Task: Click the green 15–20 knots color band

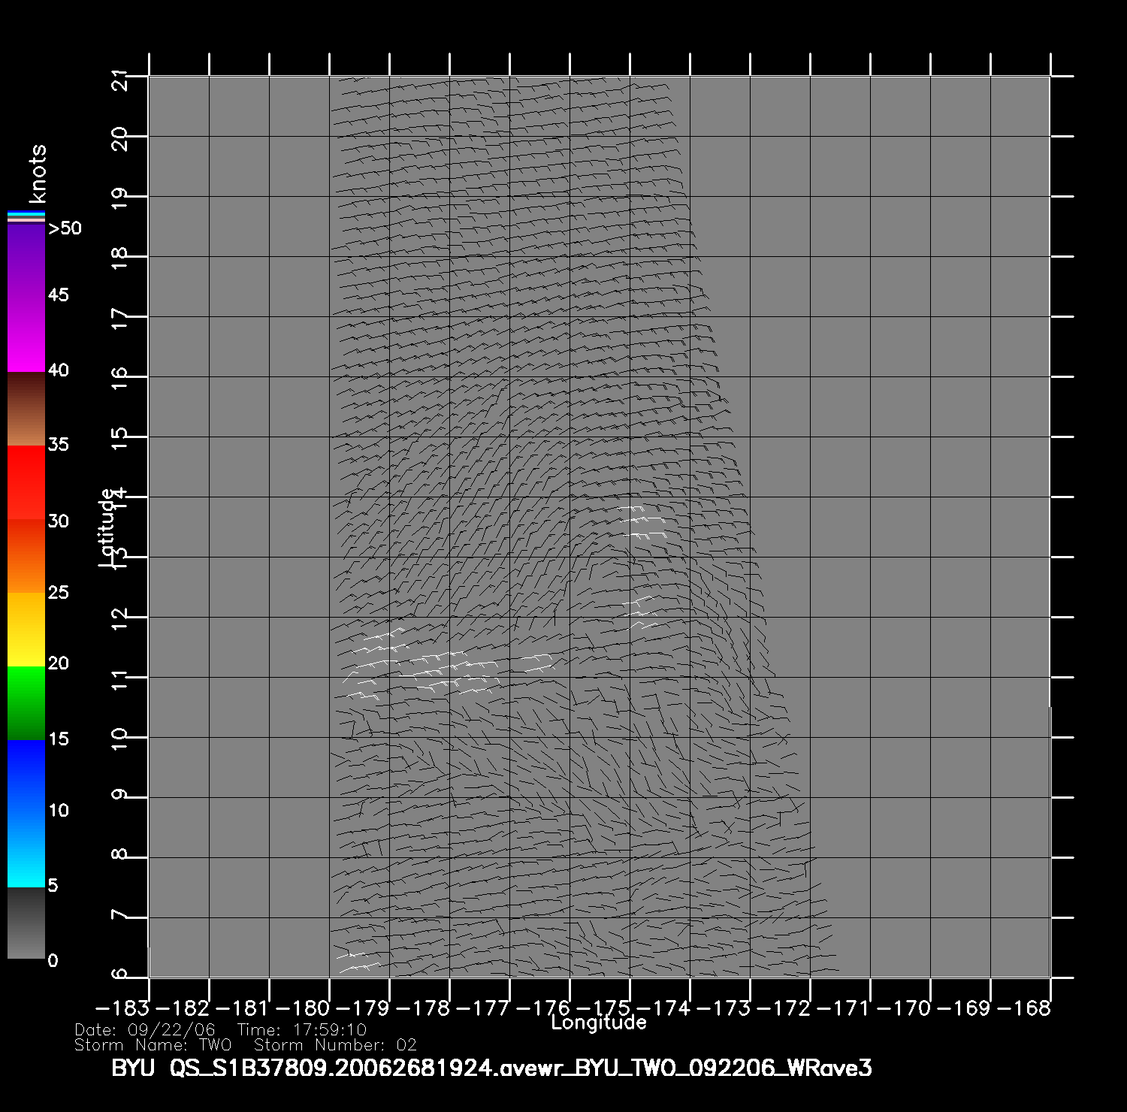Action: tap(26, 703)
